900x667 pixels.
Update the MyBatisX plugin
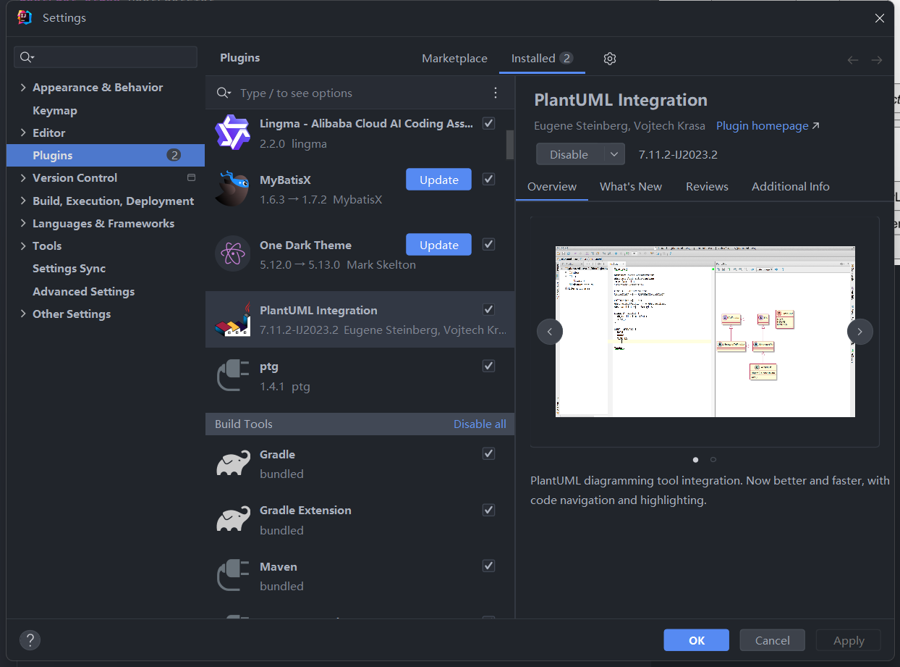click(x=438, y=180)
